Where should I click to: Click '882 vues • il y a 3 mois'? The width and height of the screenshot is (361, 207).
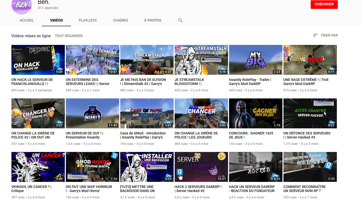pos(137,90)
